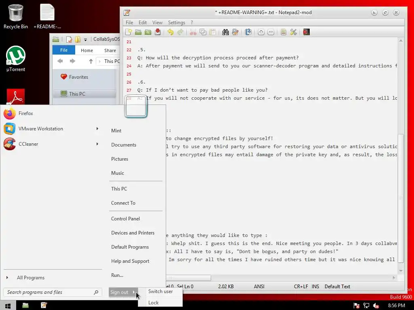Viewport: 414px width, 310px height.
Task: Click File Explorer taskbar button
Action: tap(25, 306)
